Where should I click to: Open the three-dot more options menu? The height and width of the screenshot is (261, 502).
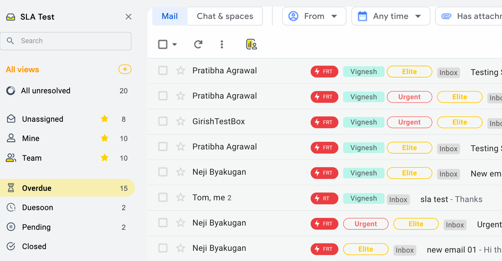[222, 44]
